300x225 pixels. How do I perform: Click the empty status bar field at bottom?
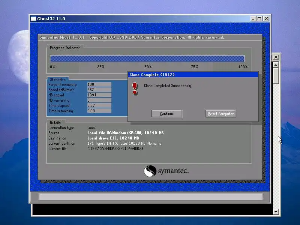click(151, 196)
